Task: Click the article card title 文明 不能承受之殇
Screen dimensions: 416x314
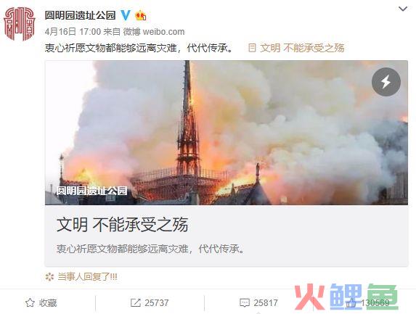Action: (x=123, y=224)
